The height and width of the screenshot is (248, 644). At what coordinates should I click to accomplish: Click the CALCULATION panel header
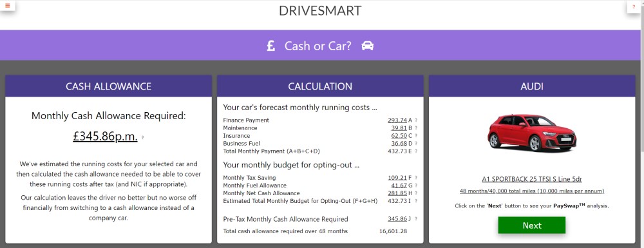tap(320, 86)
